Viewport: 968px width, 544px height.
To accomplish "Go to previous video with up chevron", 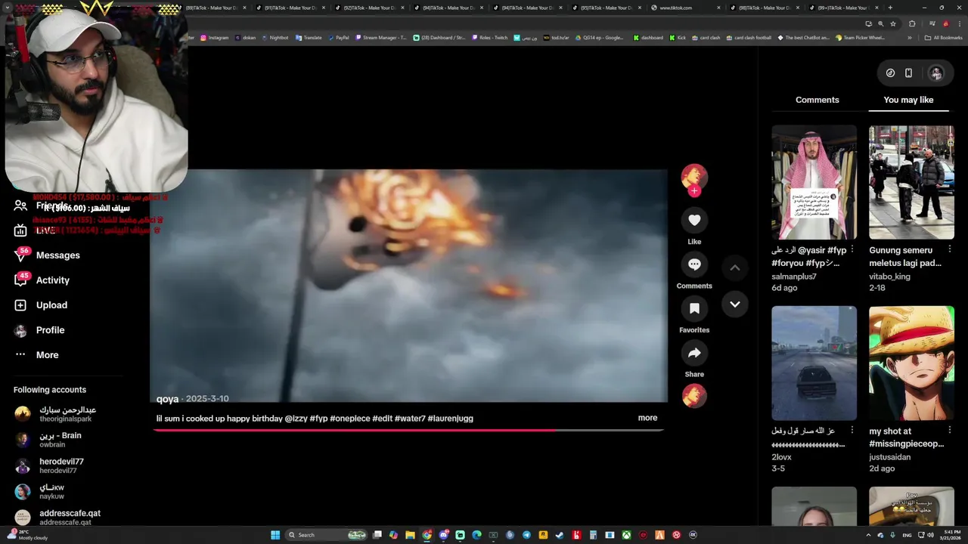I will pos(734,267).
